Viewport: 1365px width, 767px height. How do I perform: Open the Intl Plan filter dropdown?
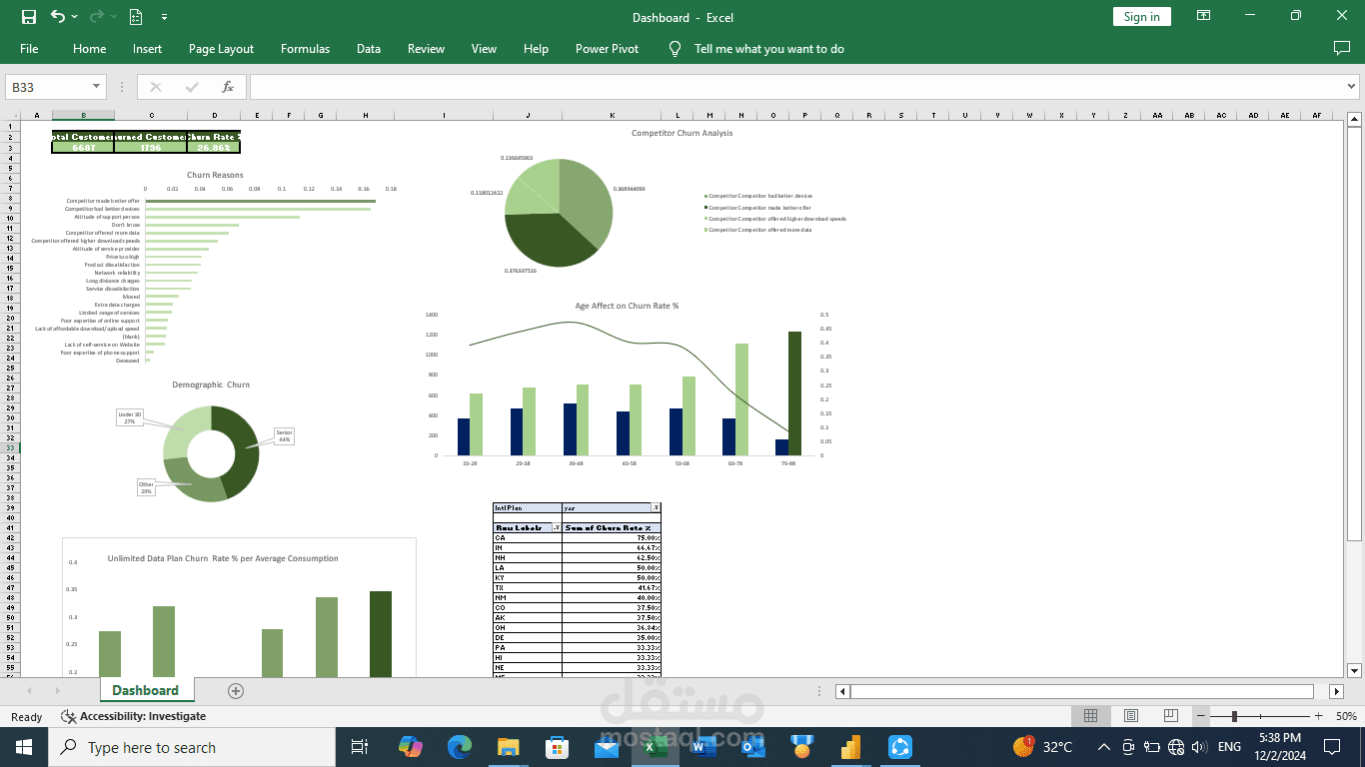(x=656, y=508)
